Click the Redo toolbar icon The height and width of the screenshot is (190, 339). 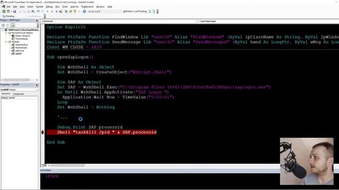(x=42, y=11)
